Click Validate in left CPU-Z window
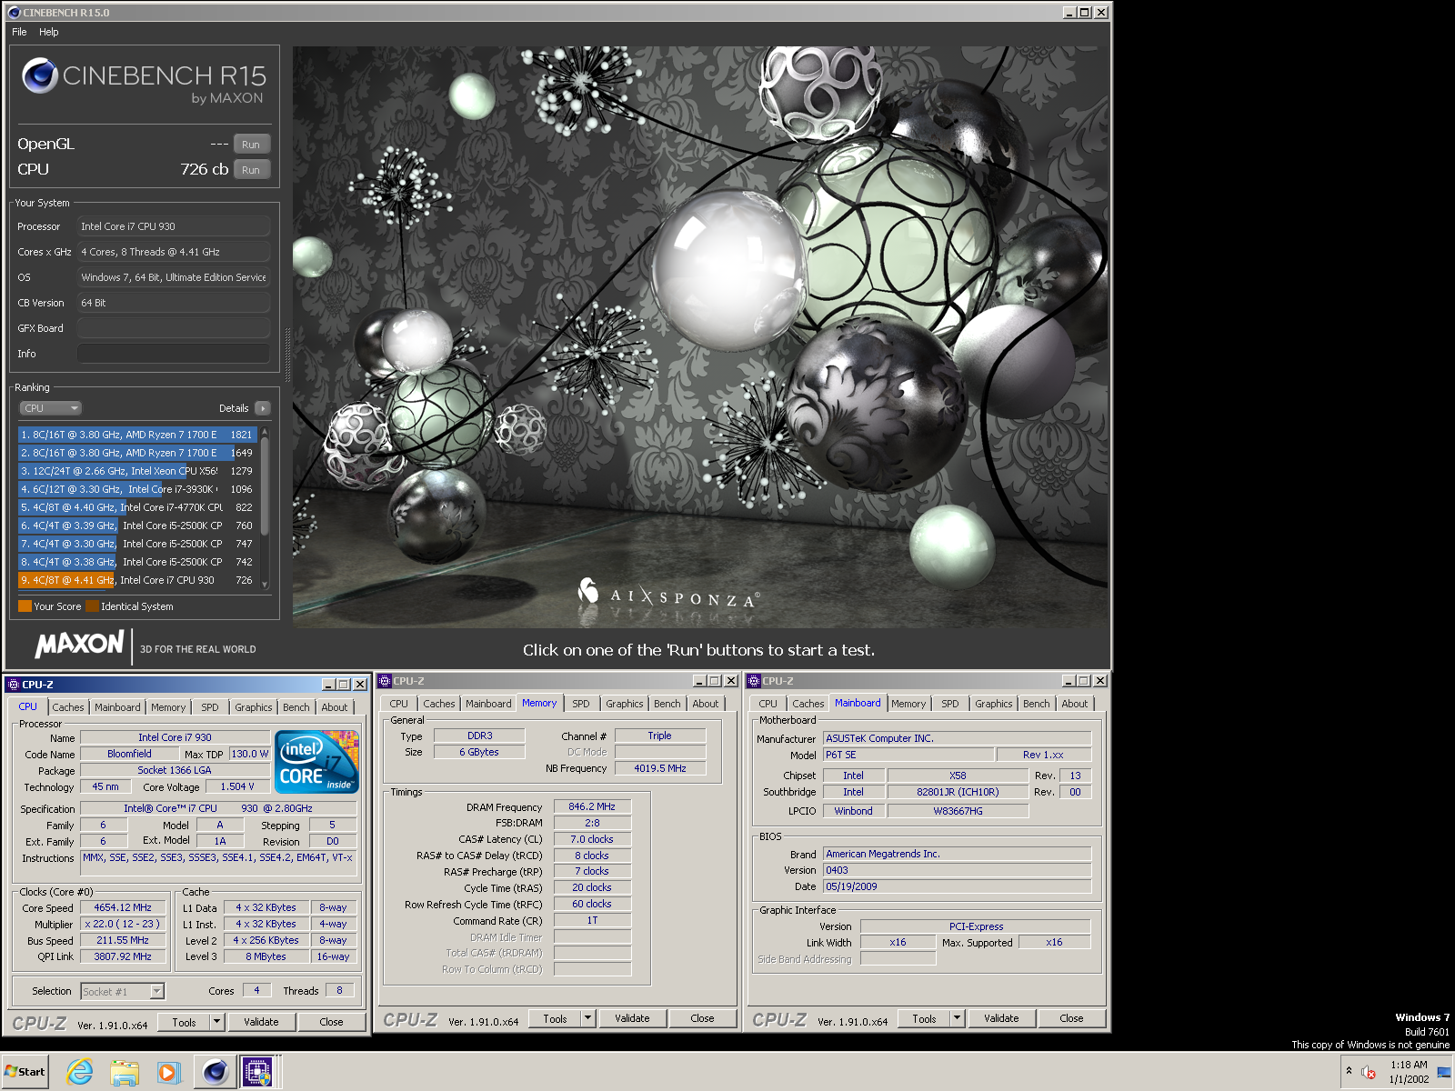Screen dimensions: 1455x1091 coord(261,1022)
